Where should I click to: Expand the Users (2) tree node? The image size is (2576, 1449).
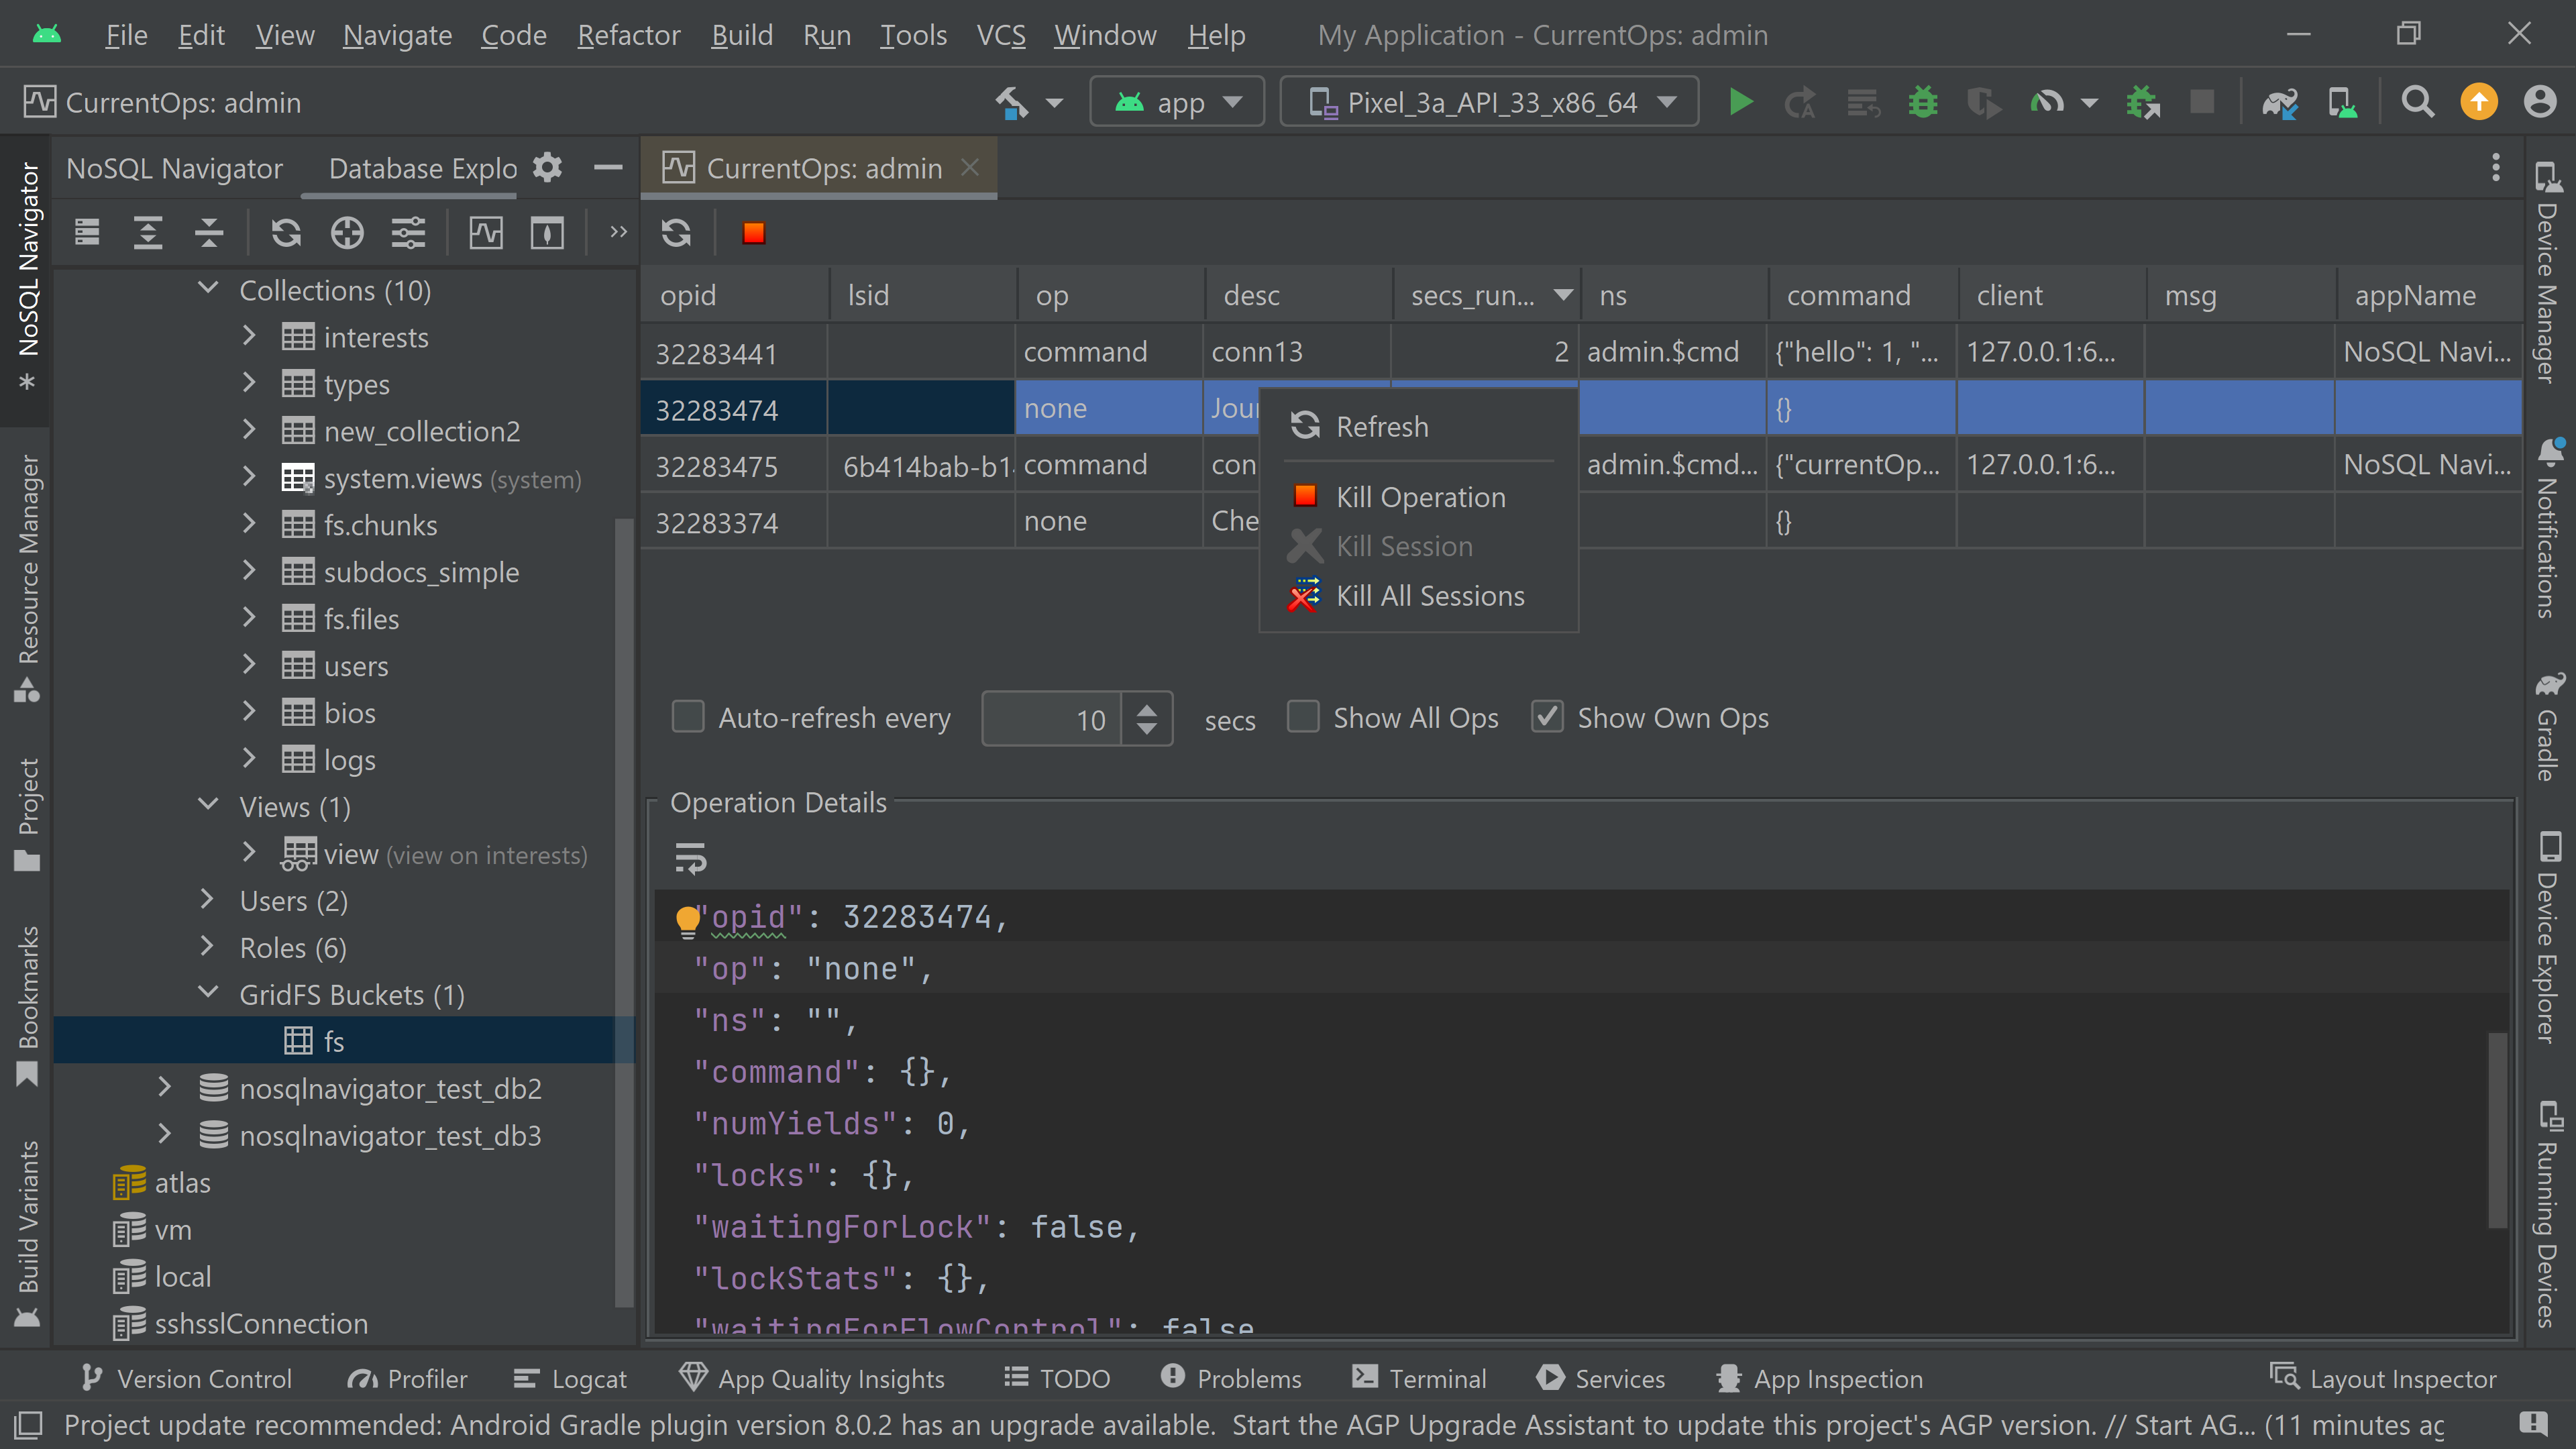[207, 900]
